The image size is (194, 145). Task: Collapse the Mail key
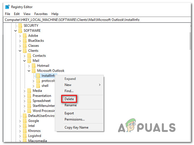click(25, 61)
